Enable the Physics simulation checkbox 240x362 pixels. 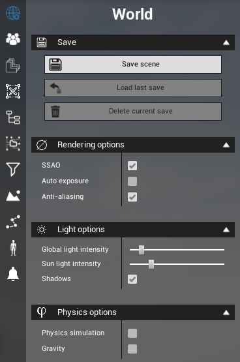pyautogui.click(x=132, y=333)
